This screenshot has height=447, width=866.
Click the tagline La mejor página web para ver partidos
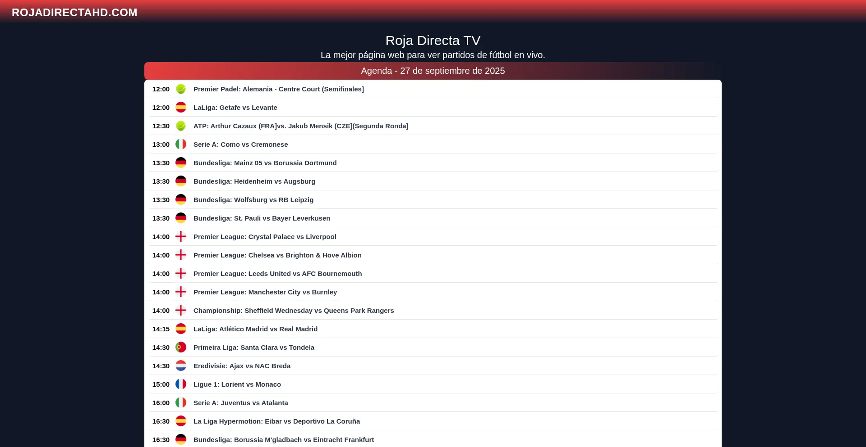(x=433, y=55)
